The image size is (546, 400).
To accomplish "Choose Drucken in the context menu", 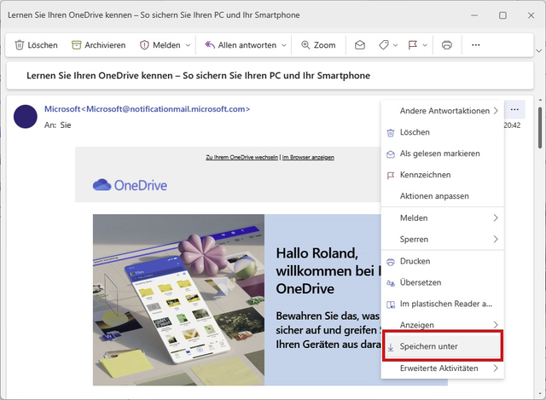I will point(443,261).
